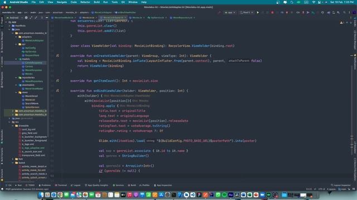The width and height of the screenshot is (357, 200).
Task: Click the macOS date and time
Action: tap(342, 2)
